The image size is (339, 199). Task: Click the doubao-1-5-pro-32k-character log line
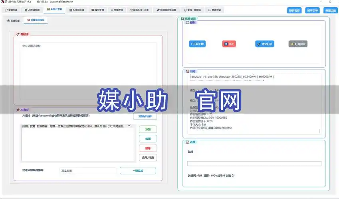[x=232, y=76]
